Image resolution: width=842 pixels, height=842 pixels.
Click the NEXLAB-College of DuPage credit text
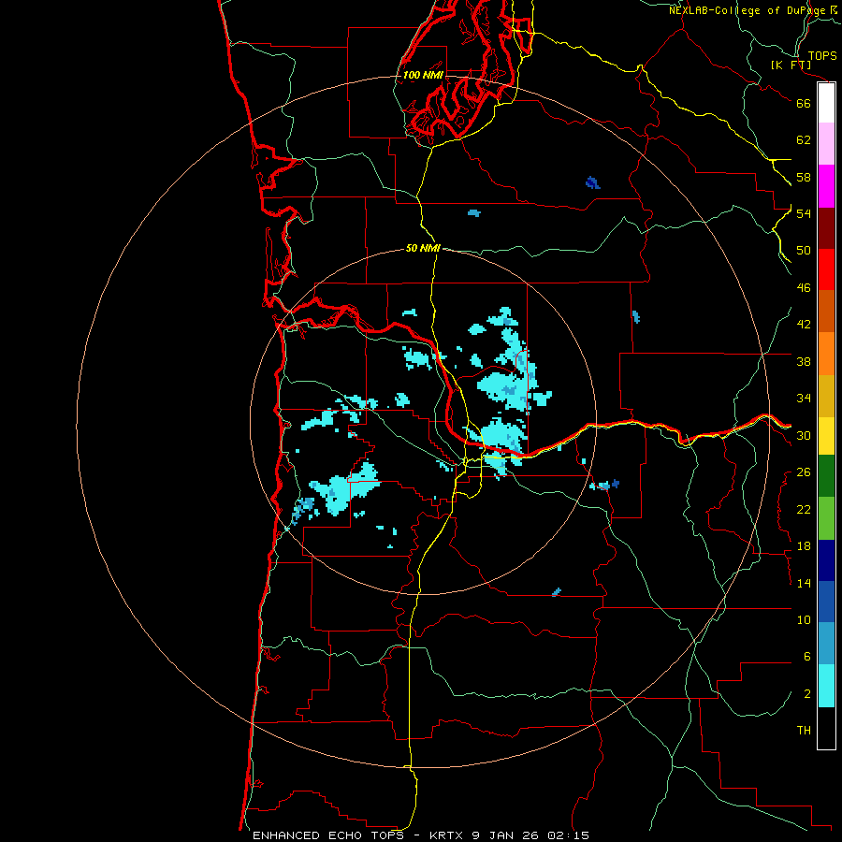click(753, 10)
